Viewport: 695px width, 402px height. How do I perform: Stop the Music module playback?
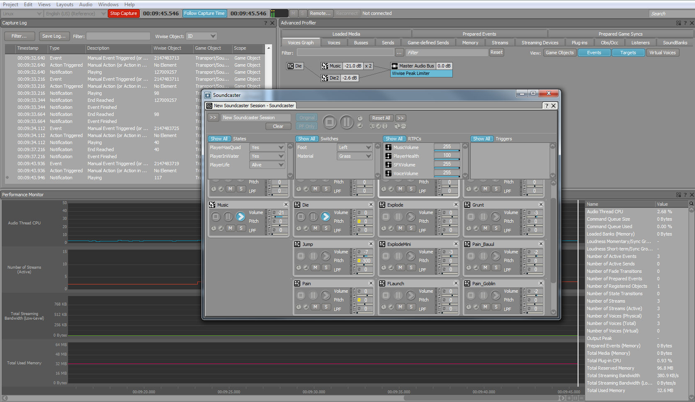[216, 217]
